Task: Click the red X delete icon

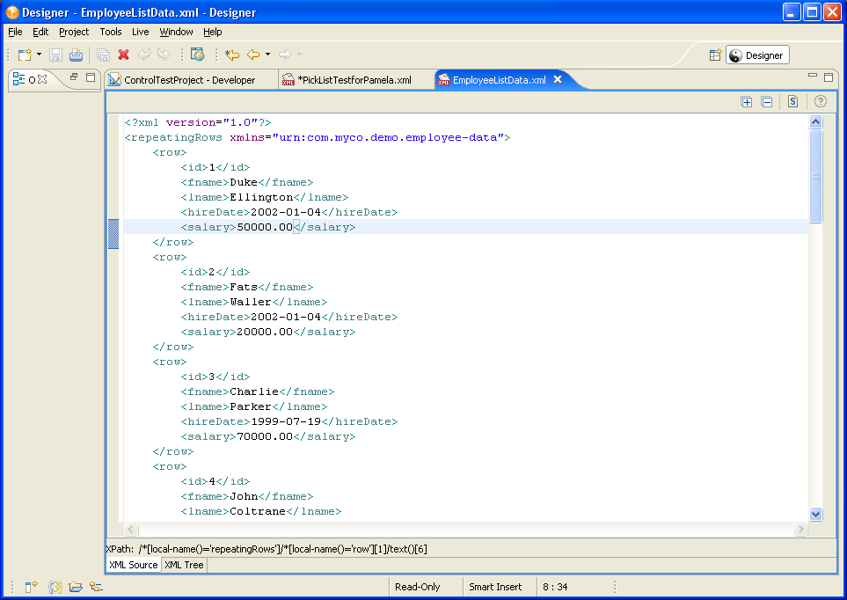Action: (x=123, y=55)
